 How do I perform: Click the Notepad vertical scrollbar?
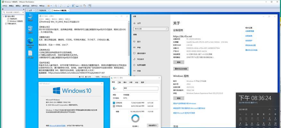coord(129,47)
